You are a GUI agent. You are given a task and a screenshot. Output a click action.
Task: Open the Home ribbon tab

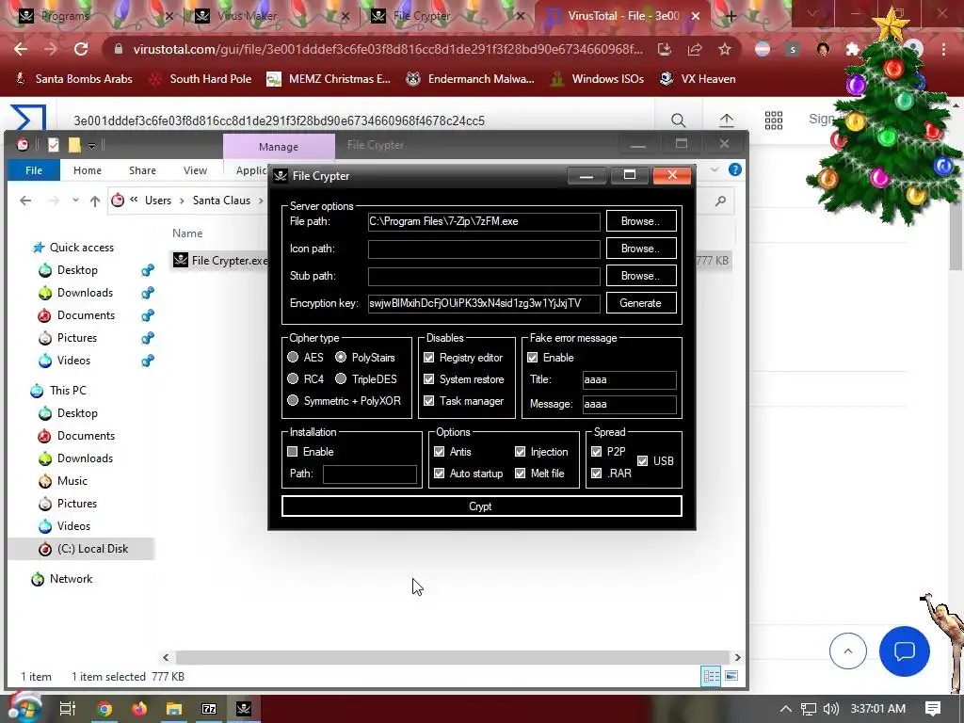point(88,170)
